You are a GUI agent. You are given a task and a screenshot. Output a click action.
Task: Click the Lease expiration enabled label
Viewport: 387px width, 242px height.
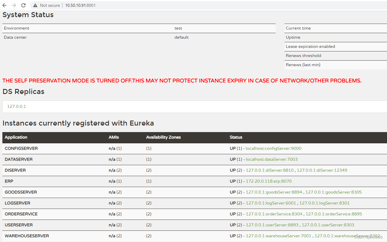tap(311, 46)
